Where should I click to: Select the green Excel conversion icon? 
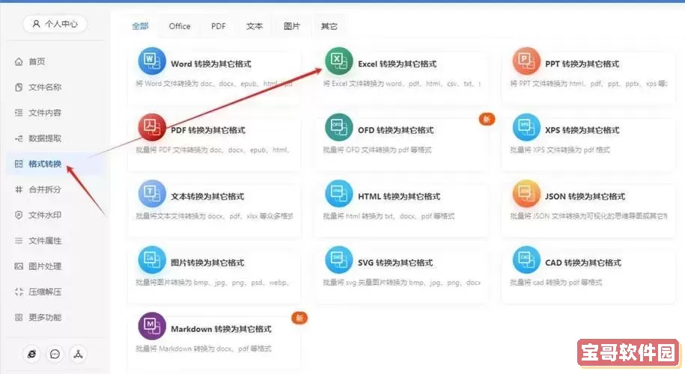[338, 62]
